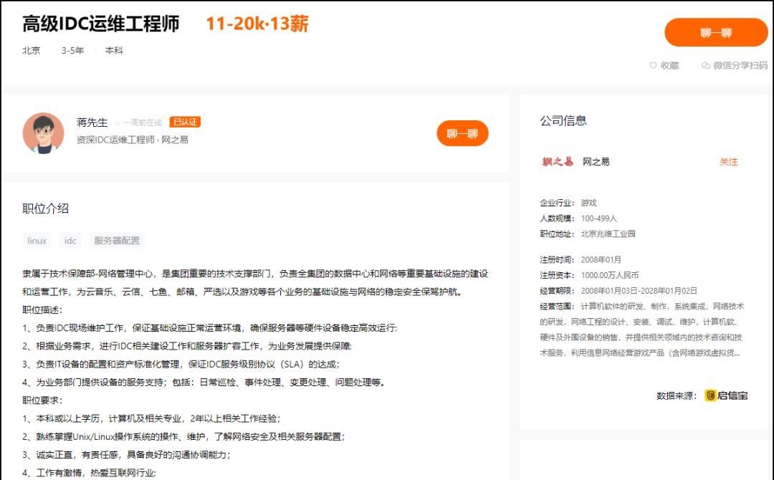This screenshot has width=774, height=480.
Task: Select the 服务器配置 skill tag
Action: pyautogui.click(x=115, y=240)
